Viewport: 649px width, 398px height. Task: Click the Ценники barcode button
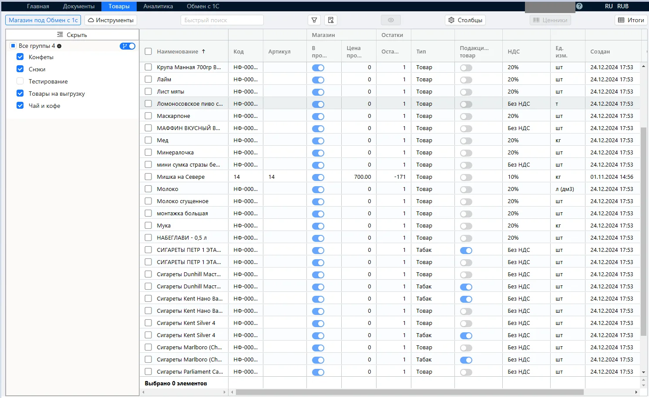(550, 20)
